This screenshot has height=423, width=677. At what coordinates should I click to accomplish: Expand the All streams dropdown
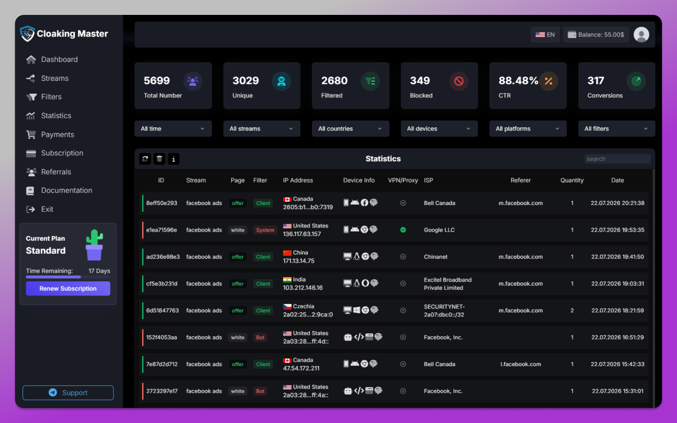pyautogui.click(x=262, y=129)
